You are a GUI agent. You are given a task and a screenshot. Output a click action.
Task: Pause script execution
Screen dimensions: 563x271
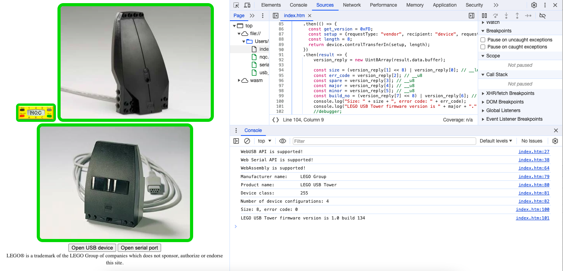[x=484, y=16]
